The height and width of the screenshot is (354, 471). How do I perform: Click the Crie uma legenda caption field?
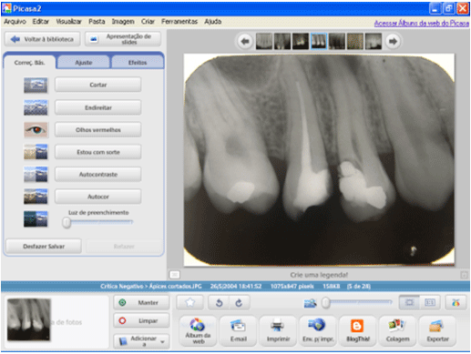pos(319,275)
